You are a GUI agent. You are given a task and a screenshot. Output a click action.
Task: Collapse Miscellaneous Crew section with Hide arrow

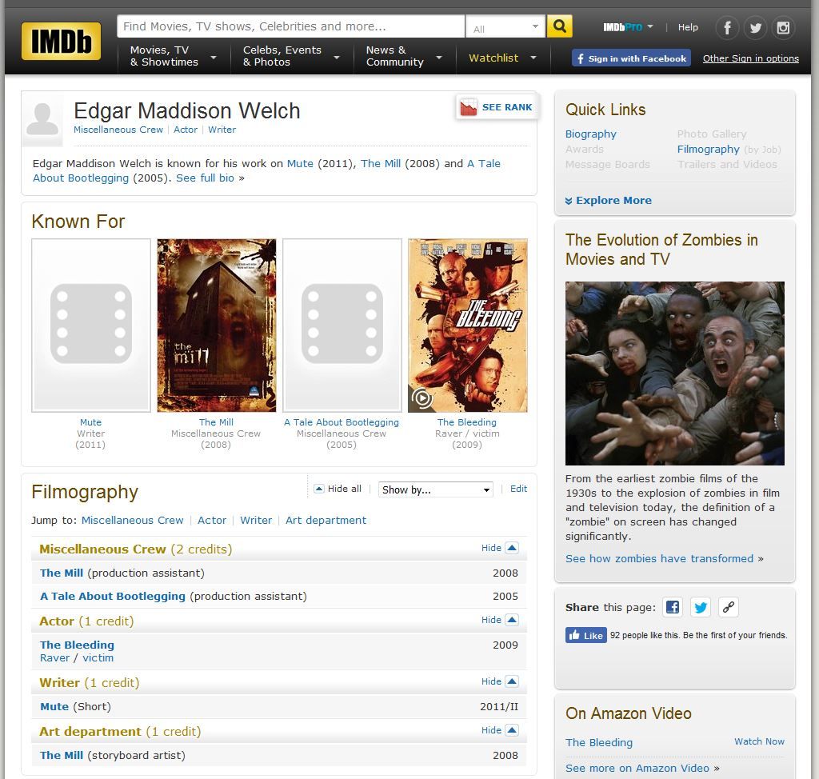click(x=512, y=548)
